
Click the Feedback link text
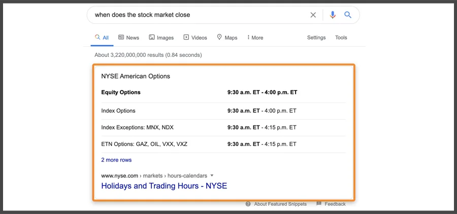tap(335, 204)
